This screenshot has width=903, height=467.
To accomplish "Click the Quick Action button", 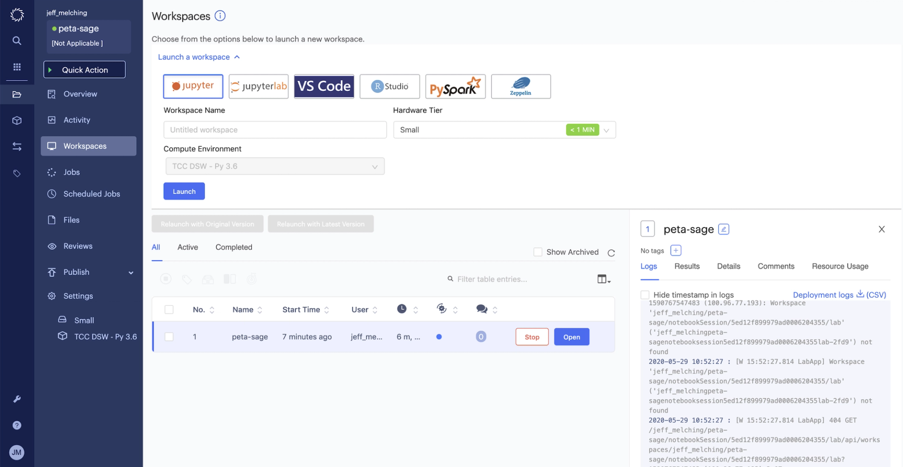I will coord(85,70).
